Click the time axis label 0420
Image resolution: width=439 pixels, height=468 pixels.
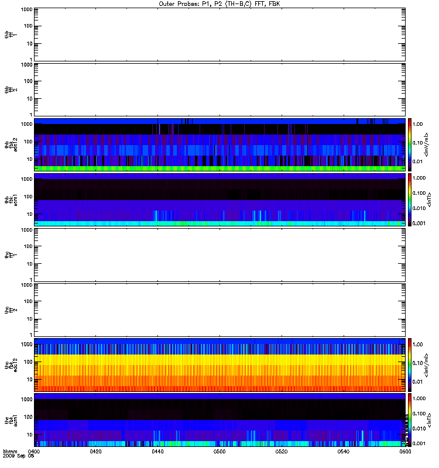click(x=95, y=452)
